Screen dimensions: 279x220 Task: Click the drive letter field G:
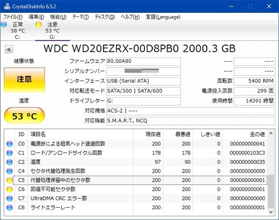[x=143, y=101]
